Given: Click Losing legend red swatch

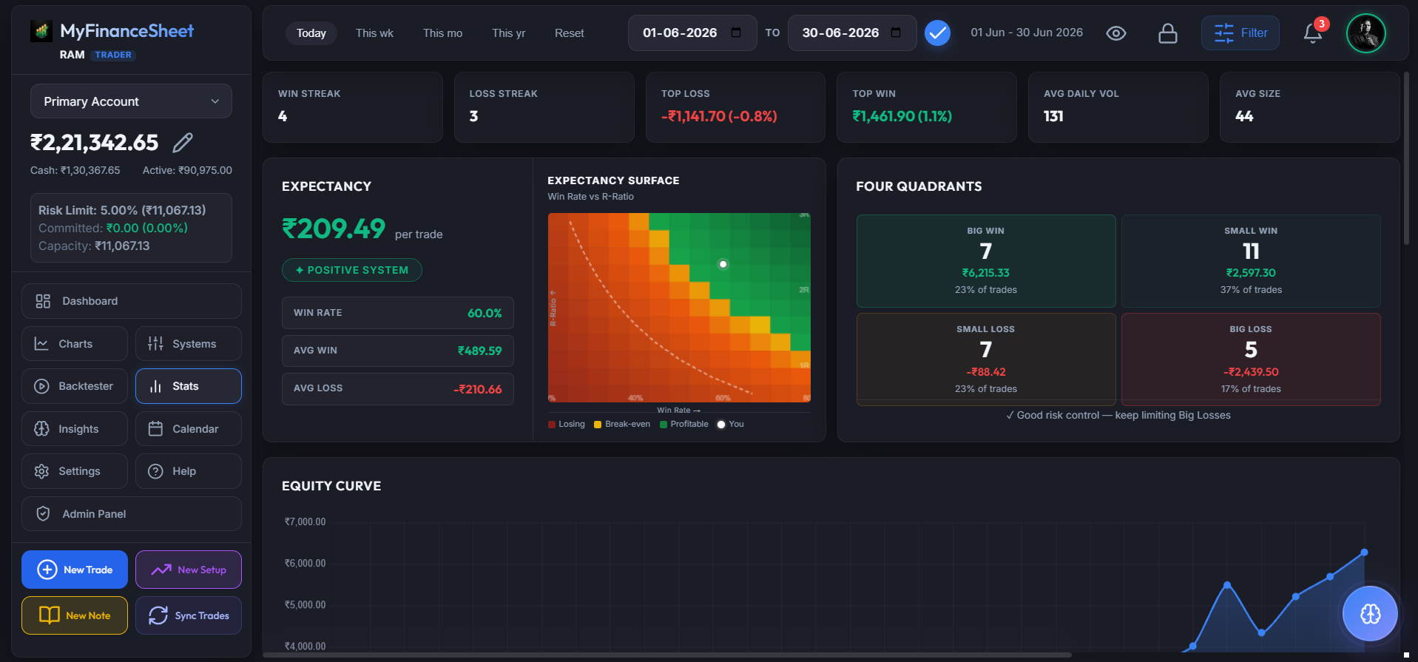Looking at the screenshot, I should (552, 425).
